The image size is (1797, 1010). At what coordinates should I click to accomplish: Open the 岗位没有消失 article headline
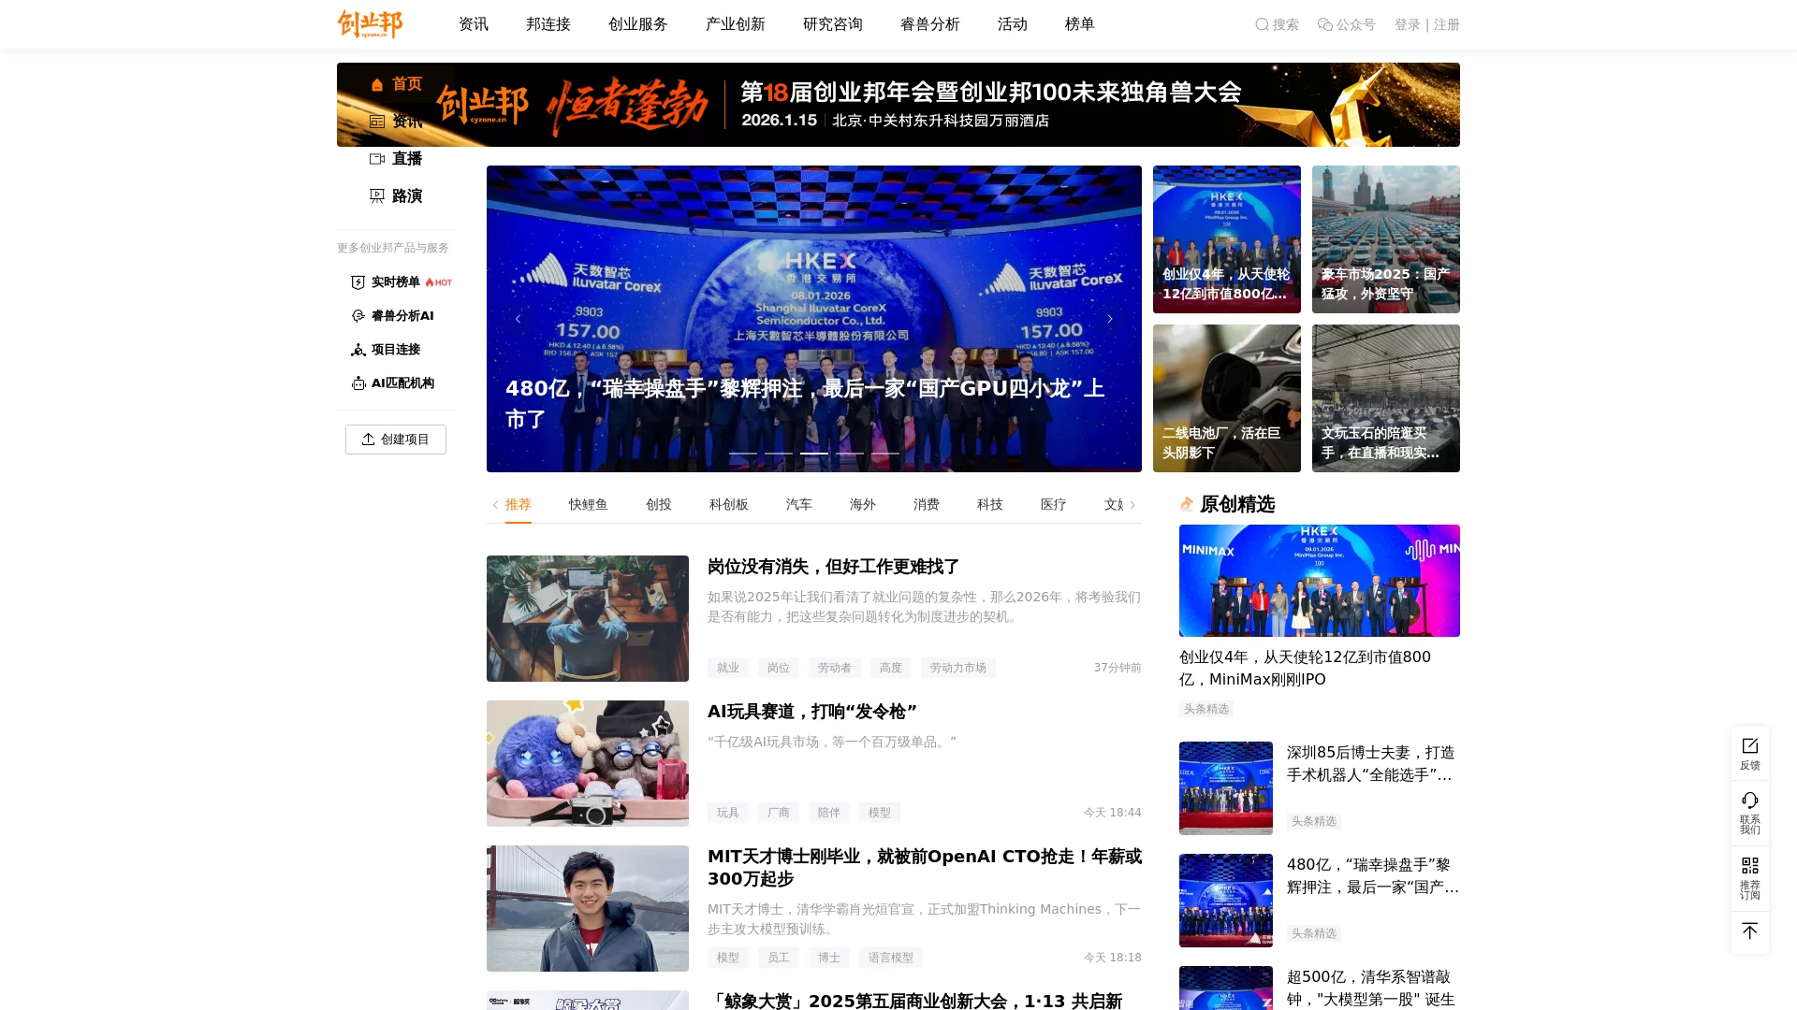point(833,567)
